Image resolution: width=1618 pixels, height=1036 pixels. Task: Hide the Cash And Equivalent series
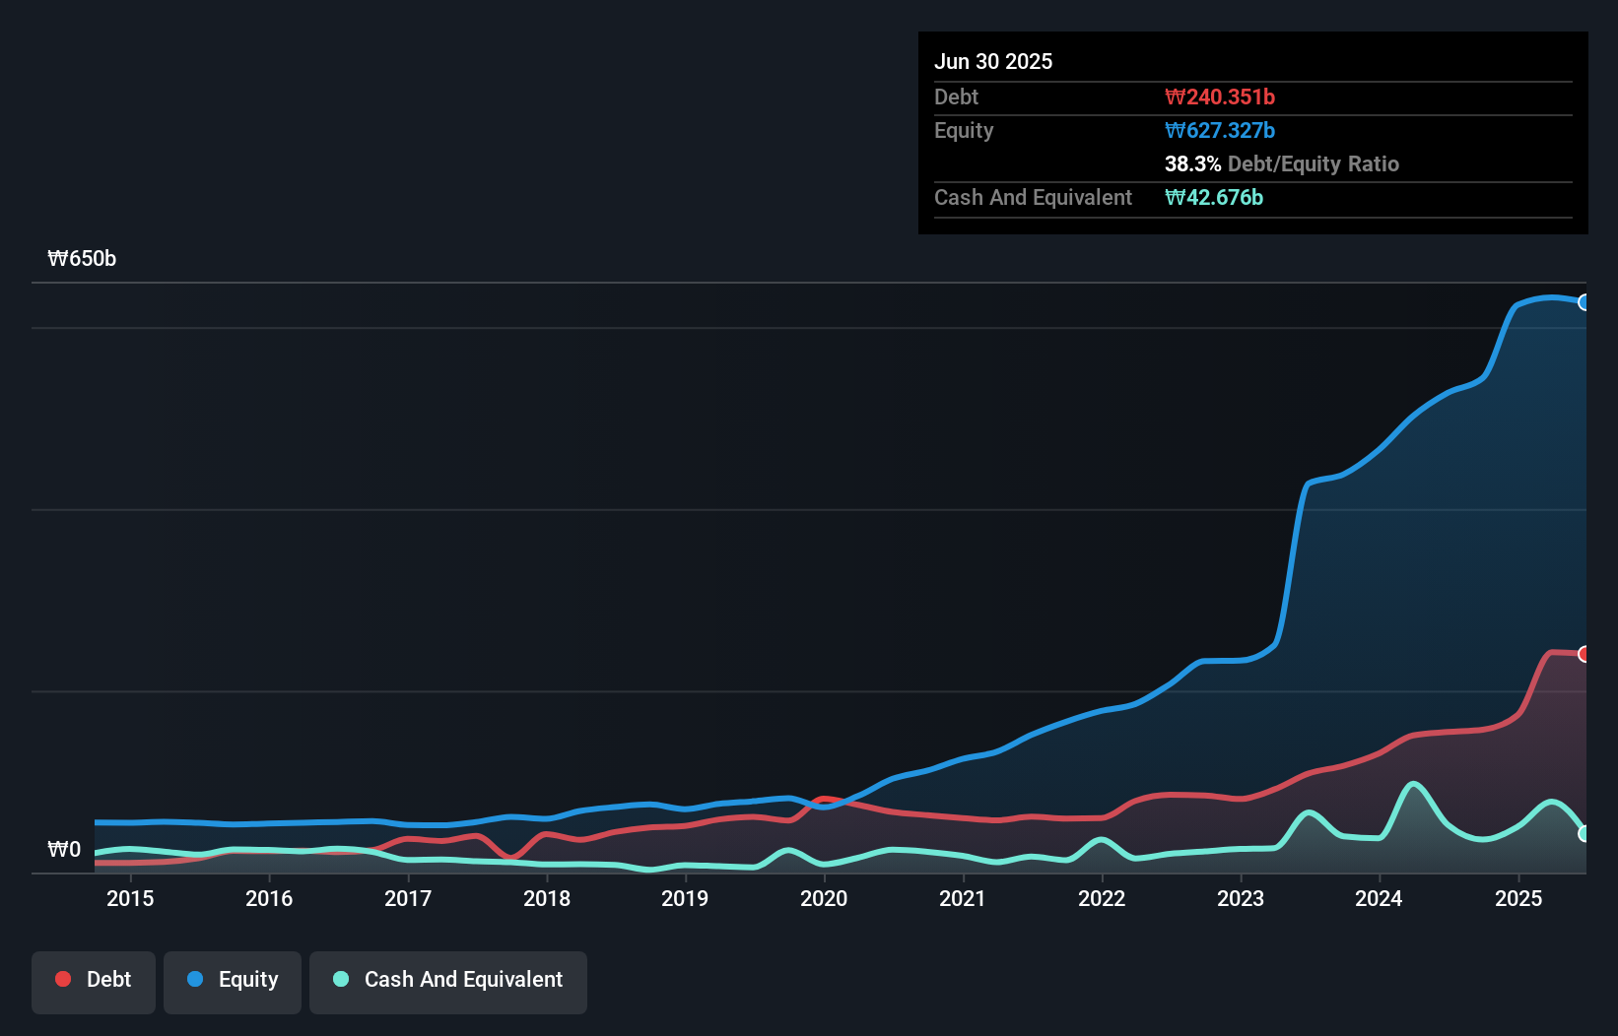[448, 980]
